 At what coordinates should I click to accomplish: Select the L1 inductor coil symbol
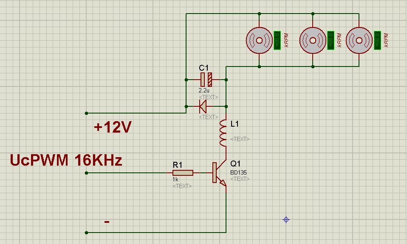click(x=223, y=133)
